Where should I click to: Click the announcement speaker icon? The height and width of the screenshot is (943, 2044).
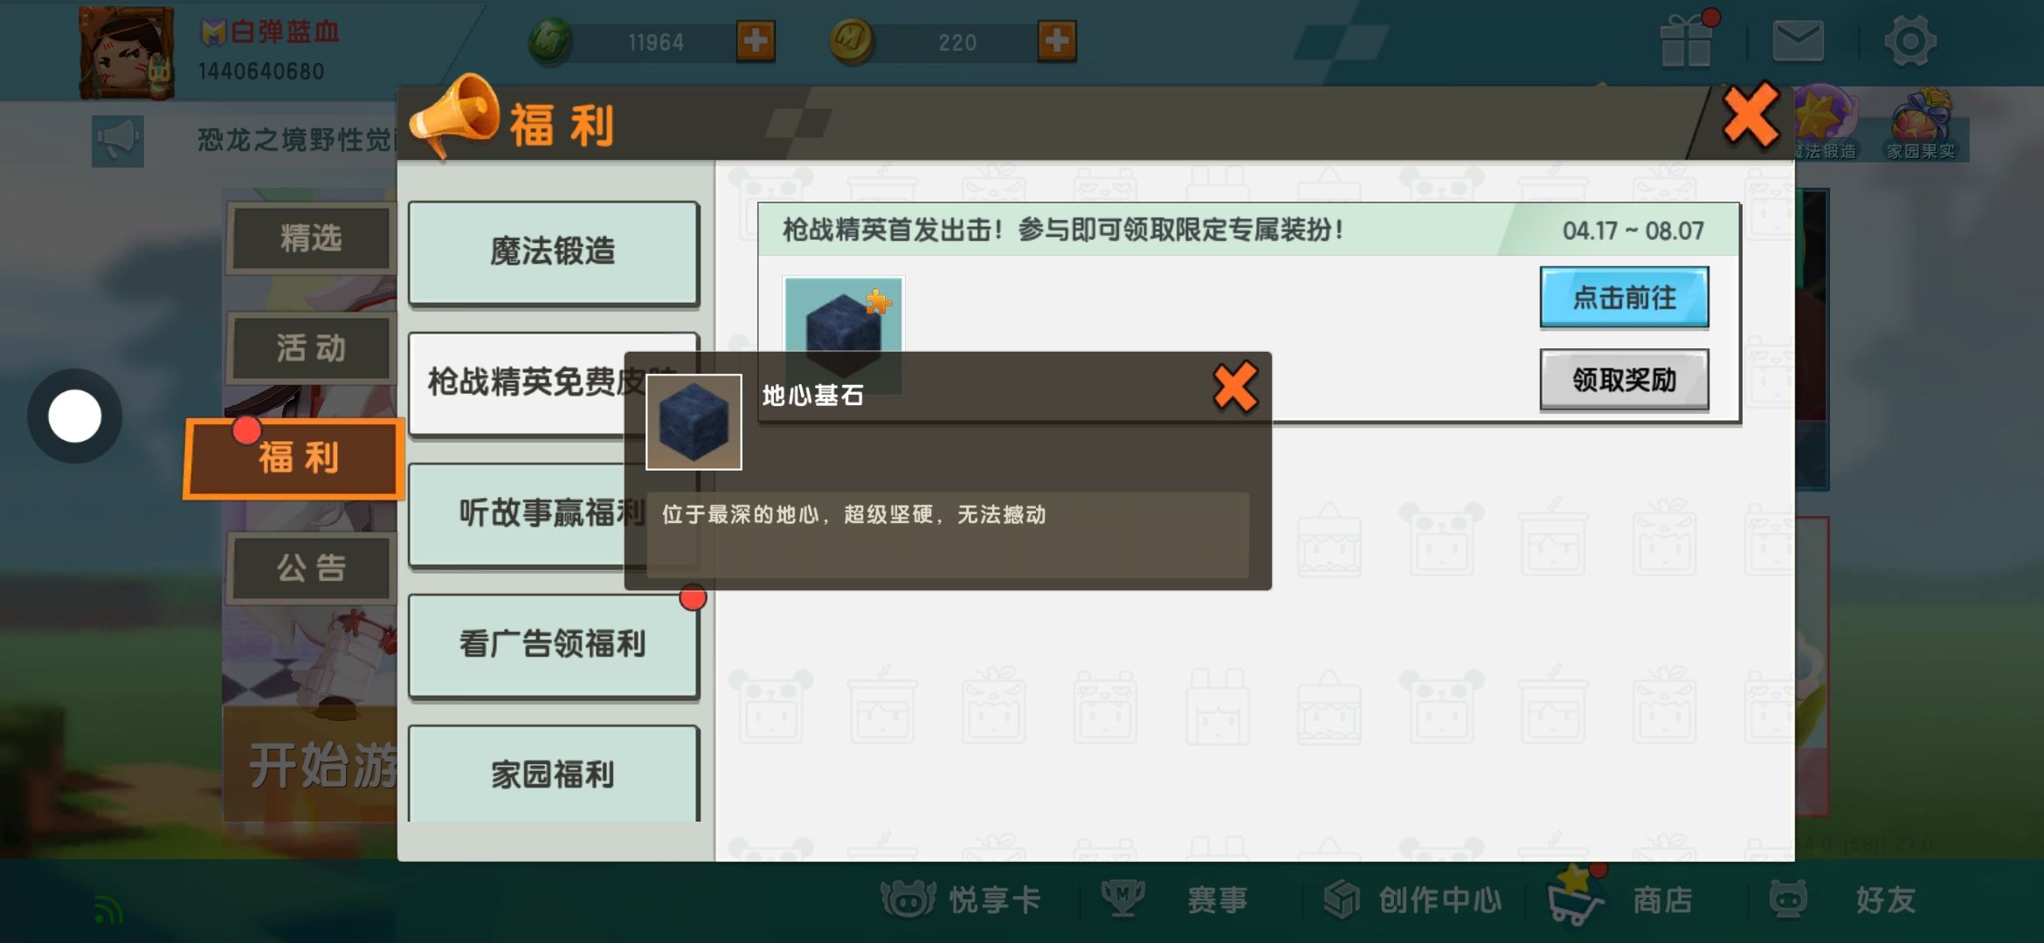tap(118, 141)
